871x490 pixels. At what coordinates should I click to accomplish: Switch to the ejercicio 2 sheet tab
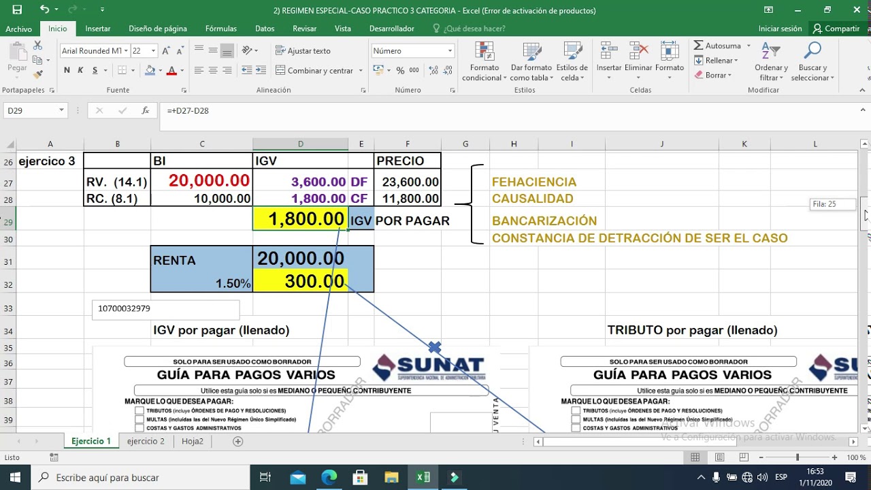coord(146,441)
